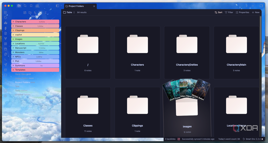Click the circular arrow ribbon icon

[6, 18]
